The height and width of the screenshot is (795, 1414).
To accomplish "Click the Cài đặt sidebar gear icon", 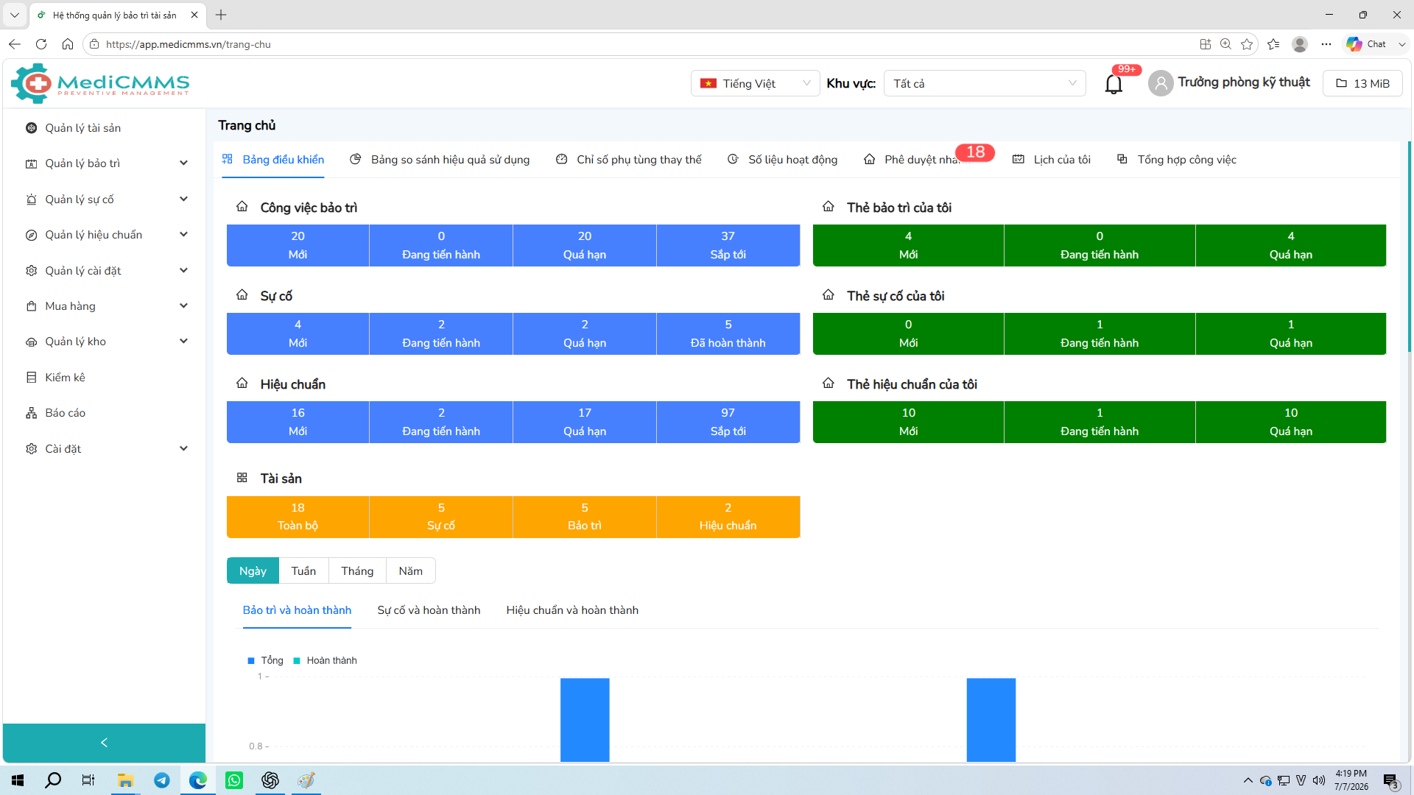I will point(31,449).
